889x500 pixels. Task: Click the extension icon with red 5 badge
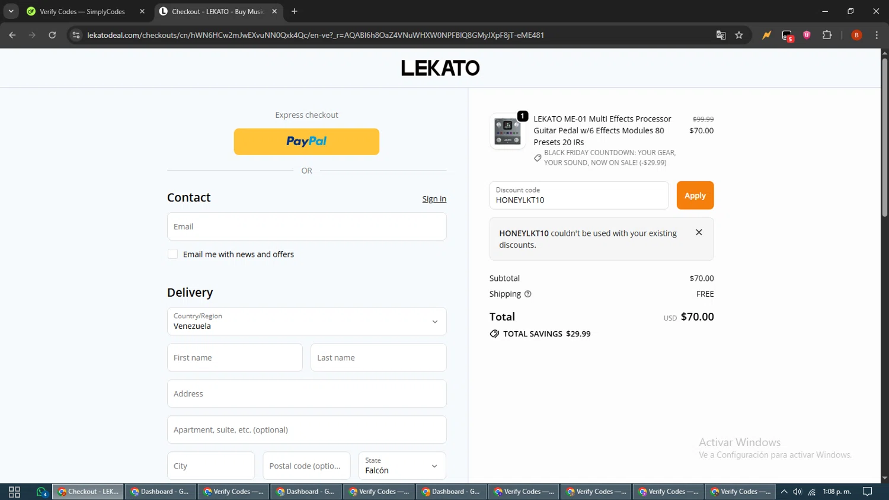pyautogui.click(x=787, y=36)
